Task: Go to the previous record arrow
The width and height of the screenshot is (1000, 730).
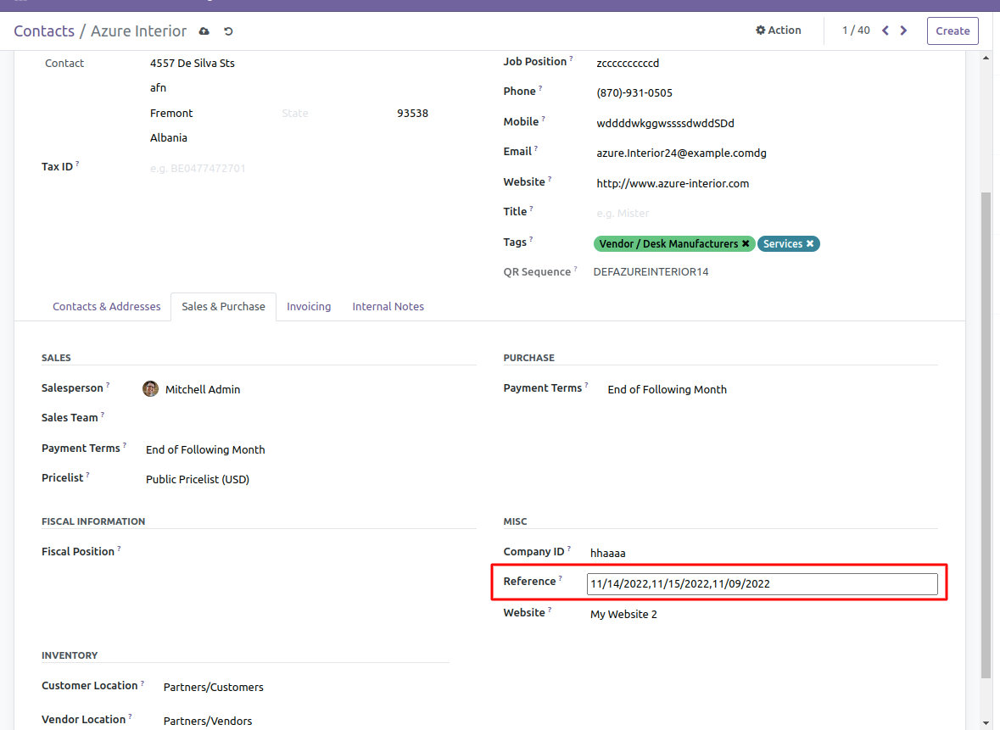Action: [885, 31]
